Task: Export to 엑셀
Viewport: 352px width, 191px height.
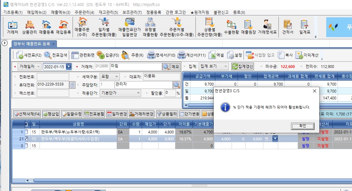Action: [216, 55]
